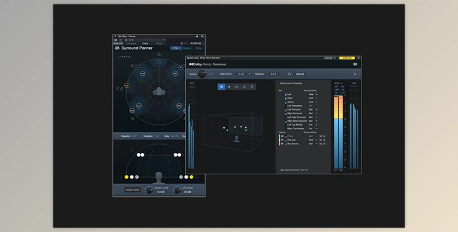Toggle the Snap button in Surround Panner
The image size is (458, 232).
coord(199,48)
